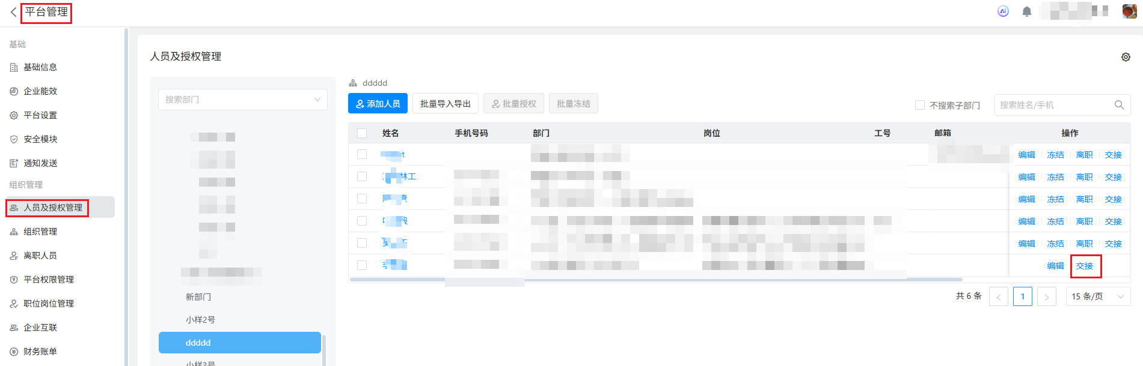Open 组织管理 in the sidebar

(40, 232)
